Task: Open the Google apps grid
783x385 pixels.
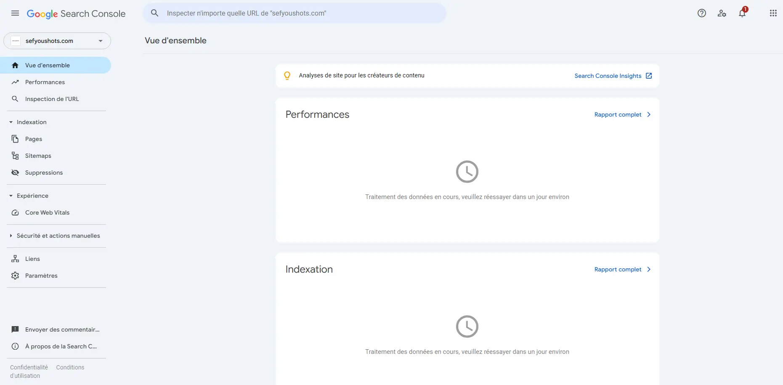Action: pyautogui.click(x=773, y=13)
